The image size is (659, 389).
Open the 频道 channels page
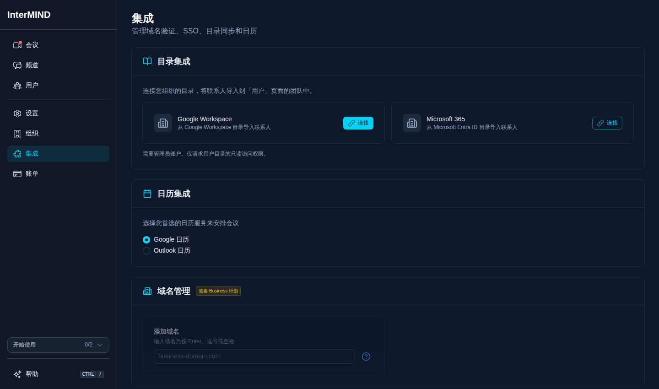coord(58,65)
